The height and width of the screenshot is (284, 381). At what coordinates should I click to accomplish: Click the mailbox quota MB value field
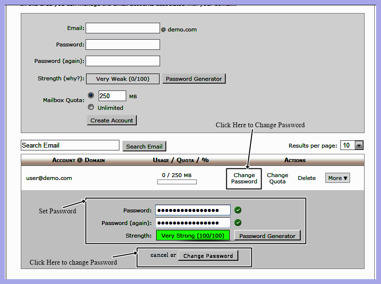coord(112,96)
